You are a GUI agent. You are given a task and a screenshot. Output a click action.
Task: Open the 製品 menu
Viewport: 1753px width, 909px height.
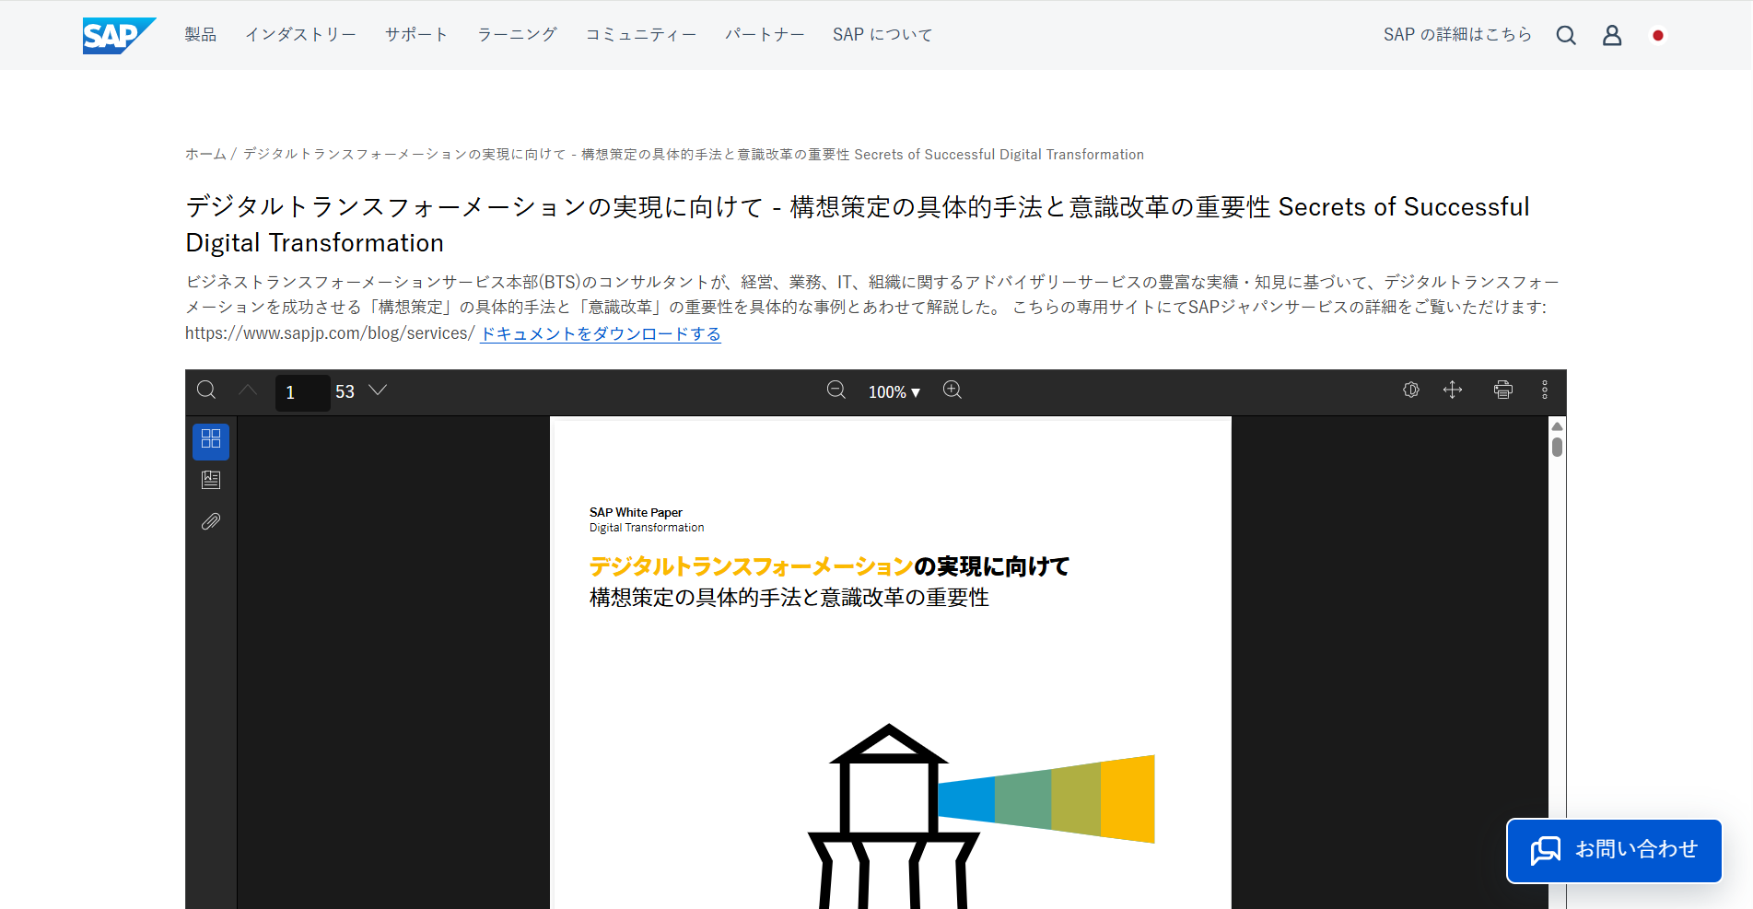pyautogui.click(x=201, y=35)
